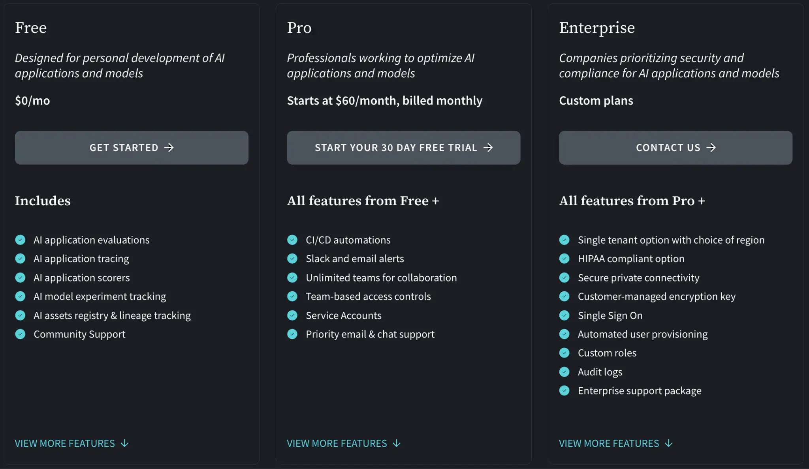Click checkmark beside AI model experiment tracking

tap(20, 296)
